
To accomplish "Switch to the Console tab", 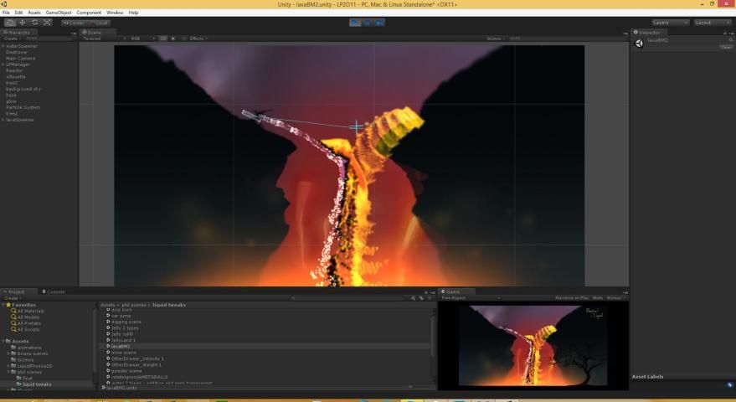I will pyautogui.click(x=55, y=291).
